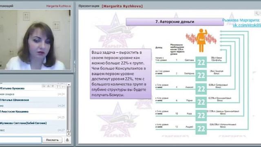Click the 22 box in Екатерина row
Image resolution: width=261 pixels, height=147 pixels.
tap(201, 76)
